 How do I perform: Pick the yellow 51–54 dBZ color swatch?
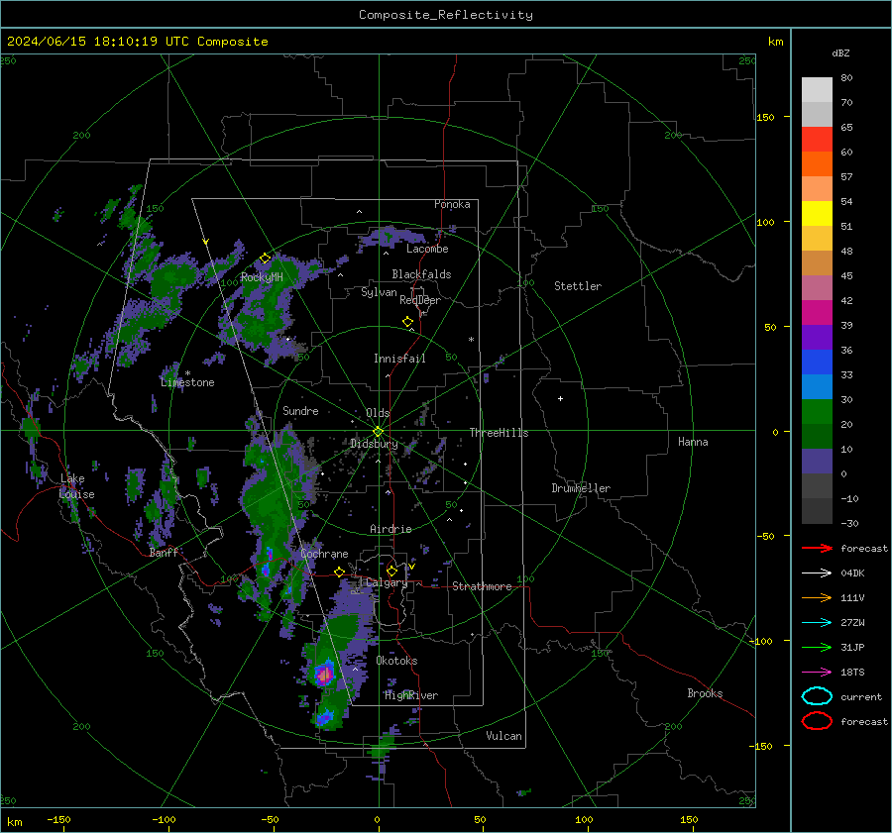click(x=817, y=214)
